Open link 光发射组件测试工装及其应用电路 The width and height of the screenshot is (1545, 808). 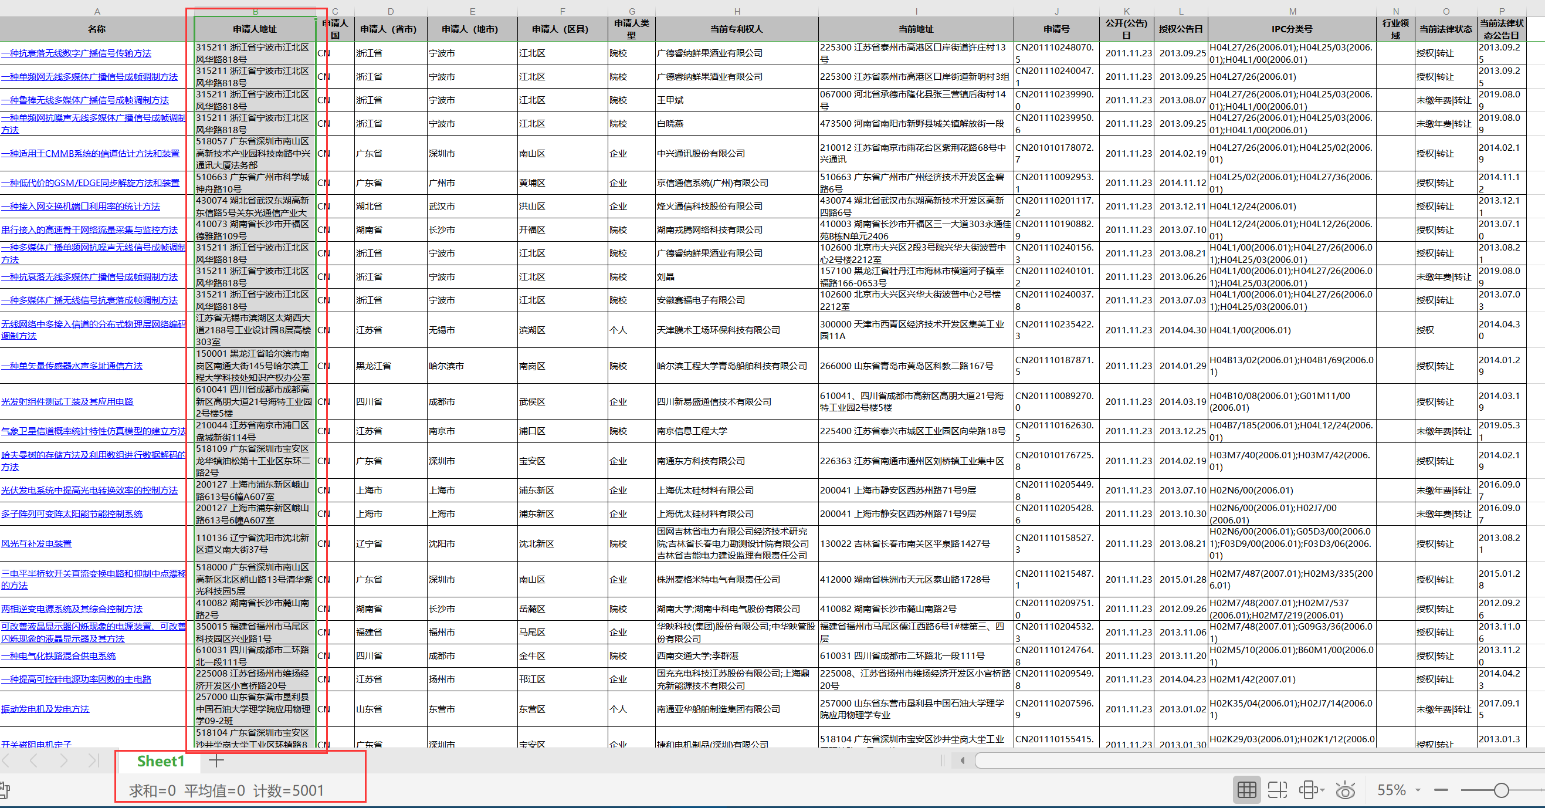coord(67,401)
